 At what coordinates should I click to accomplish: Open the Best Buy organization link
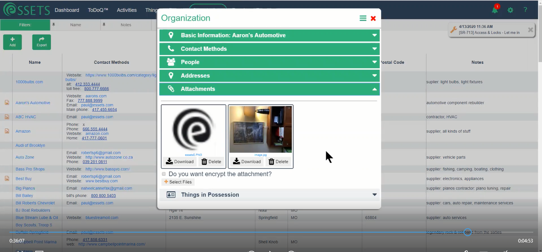pos(23,179)
